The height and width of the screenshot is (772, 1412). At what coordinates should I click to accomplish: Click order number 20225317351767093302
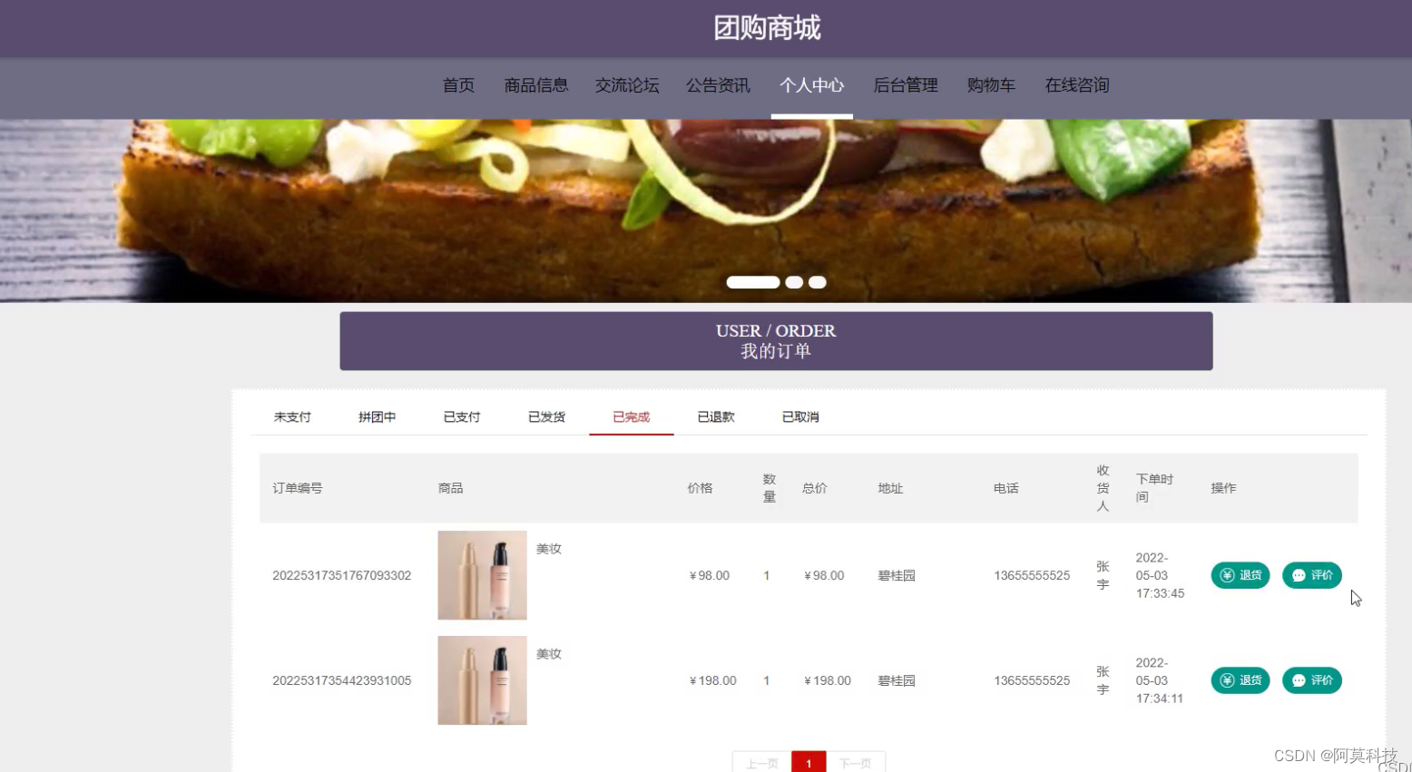tap(342, 575)
